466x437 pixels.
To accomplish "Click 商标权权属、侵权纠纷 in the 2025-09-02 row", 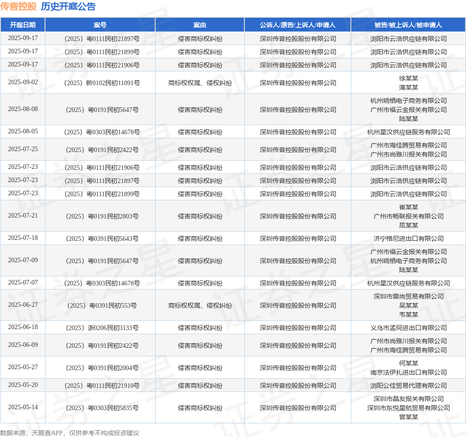I will [200, 83].
